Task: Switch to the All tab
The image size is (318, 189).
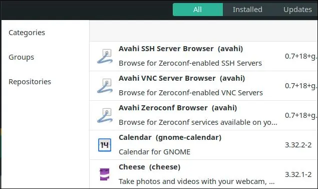Action: pyautogui.click(x=198, y=10)
